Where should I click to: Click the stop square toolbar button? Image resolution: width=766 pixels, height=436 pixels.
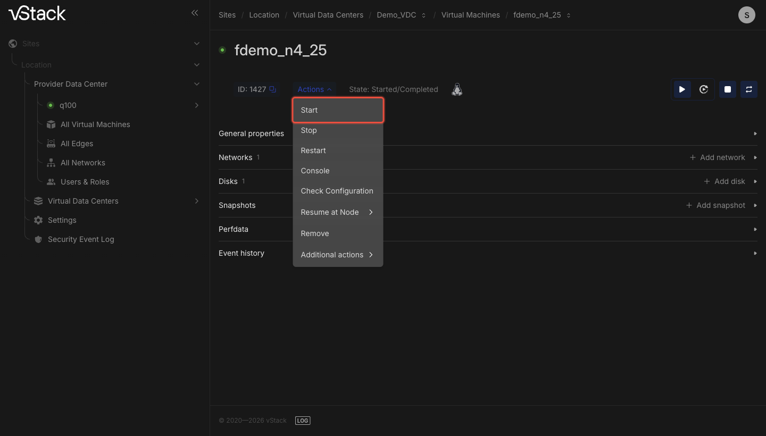[728, 89]
